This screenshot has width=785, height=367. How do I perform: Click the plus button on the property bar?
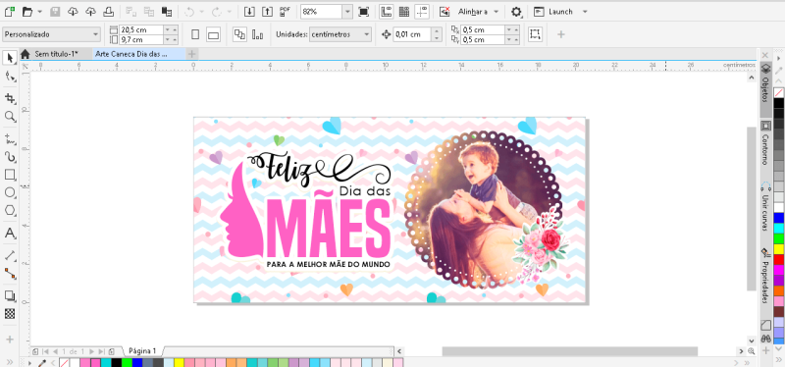point(560,34)
